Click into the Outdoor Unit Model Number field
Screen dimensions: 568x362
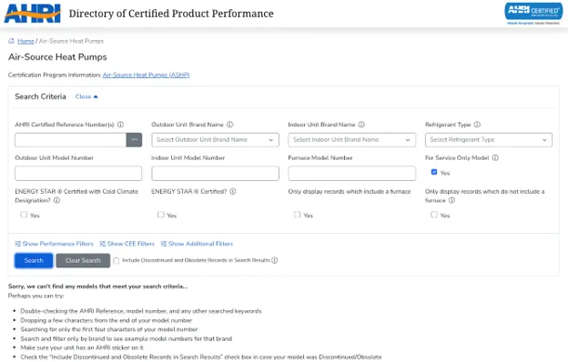(x=78, y=174)
